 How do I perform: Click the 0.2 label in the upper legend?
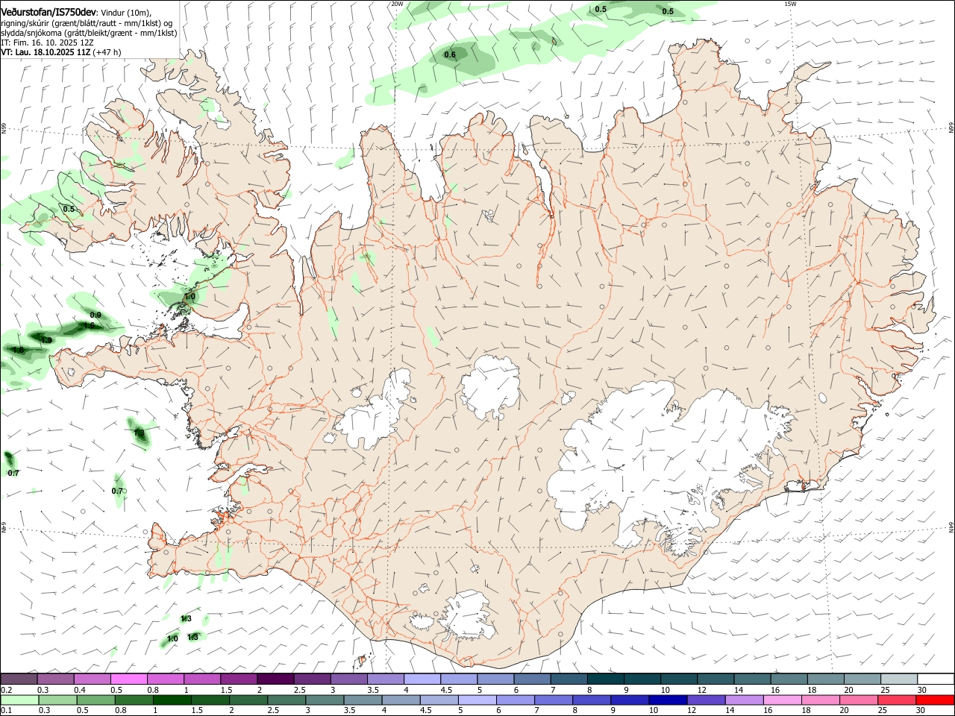point(6,690)
